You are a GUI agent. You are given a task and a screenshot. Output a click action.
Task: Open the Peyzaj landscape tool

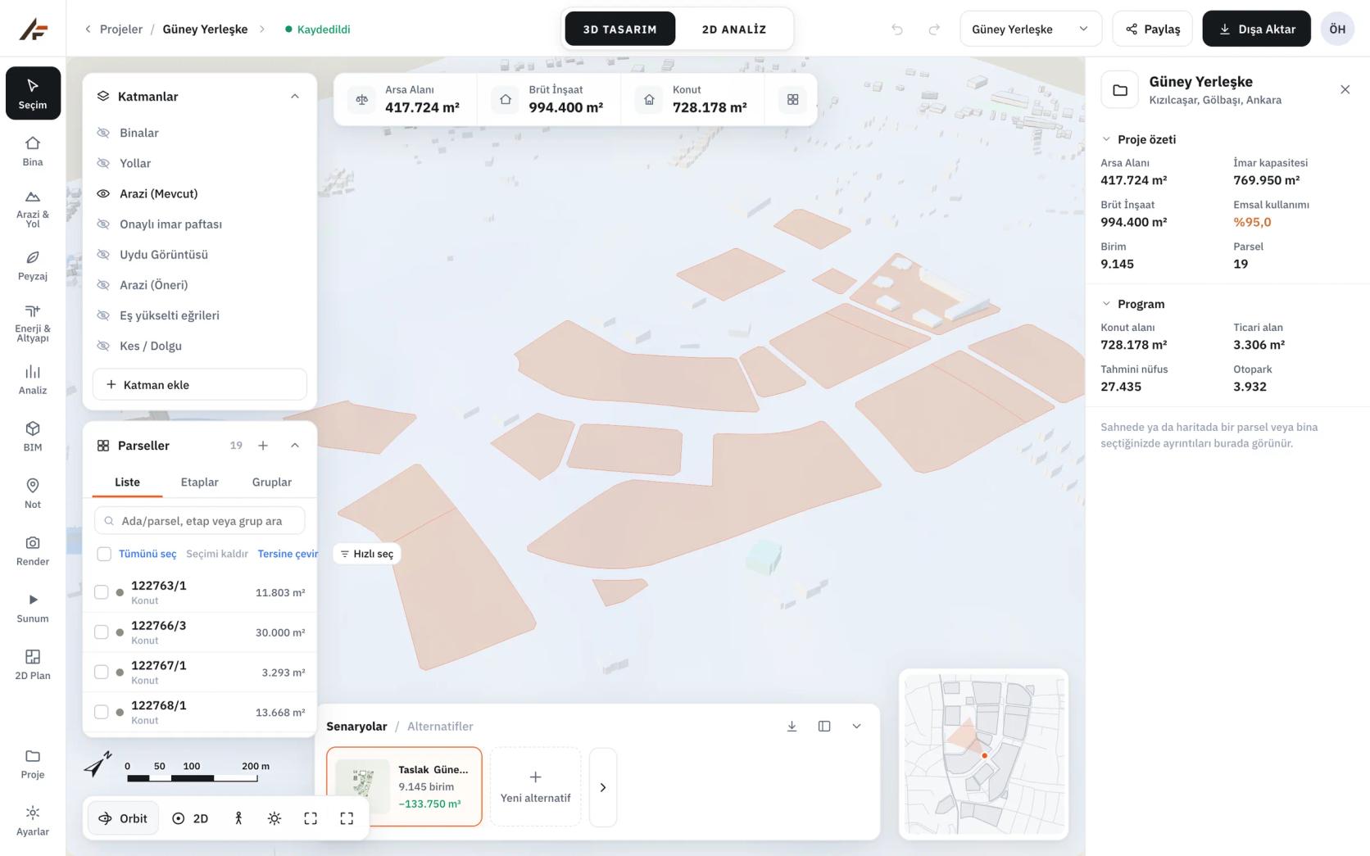coord(33,265)
